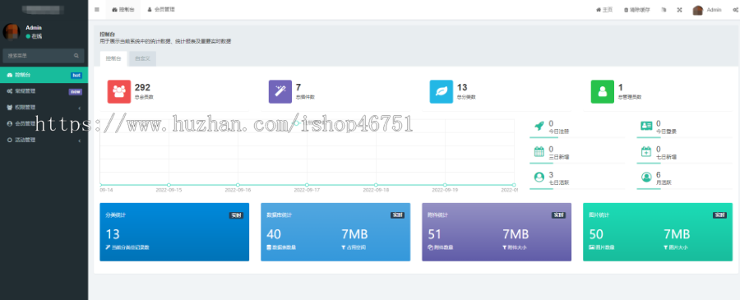Click the purple magic wand 总插件数 icon
This screenshot has width=740, height=300.
(280, 91)
